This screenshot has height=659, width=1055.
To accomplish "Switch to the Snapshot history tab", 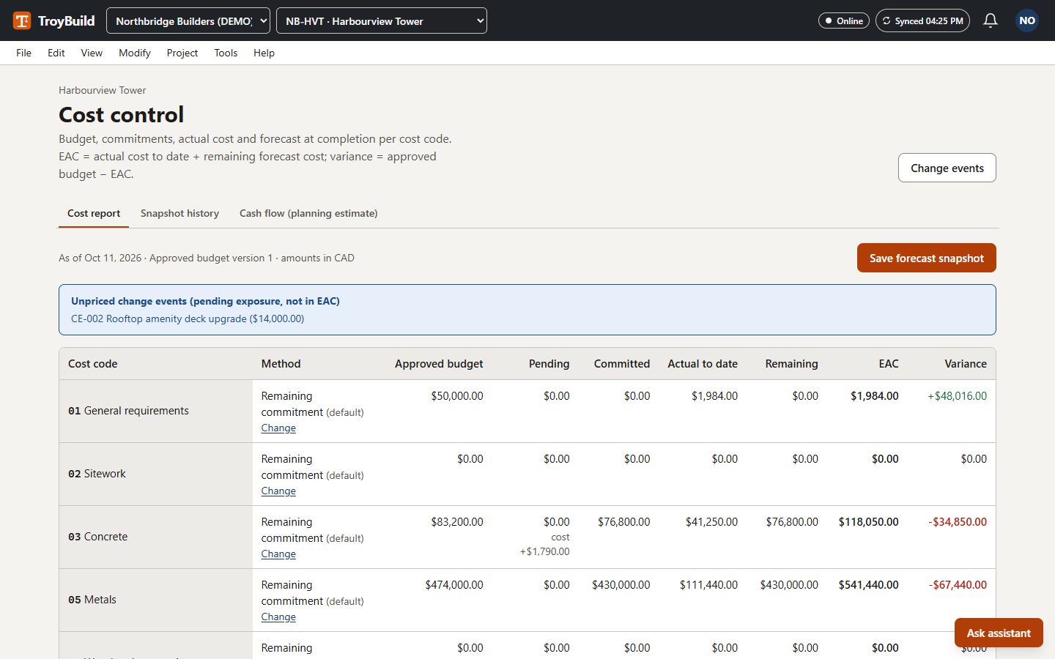I will pos(179,214).
